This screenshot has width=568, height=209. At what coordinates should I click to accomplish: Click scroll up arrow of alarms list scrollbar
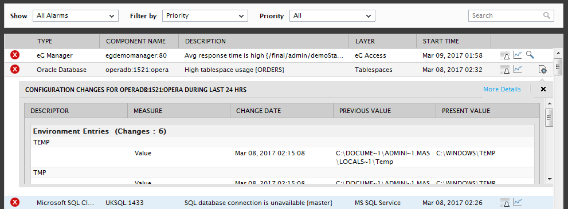tap(558, 53)
